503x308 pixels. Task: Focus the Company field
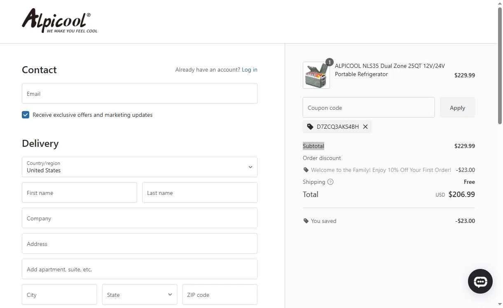140,218
